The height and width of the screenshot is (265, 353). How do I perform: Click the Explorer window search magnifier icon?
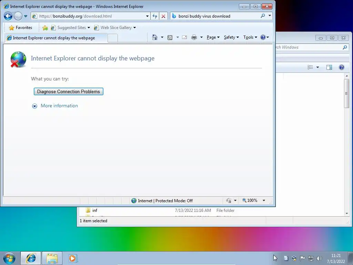click(345, 47)
